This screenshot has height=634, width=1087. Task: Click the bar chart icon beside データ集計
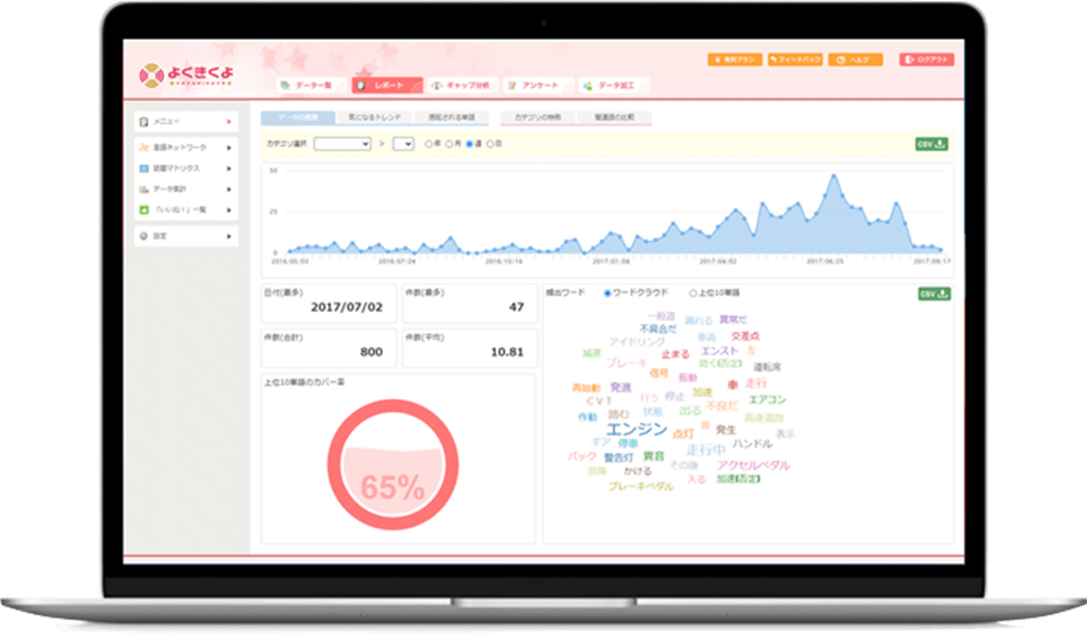point(144,189)
